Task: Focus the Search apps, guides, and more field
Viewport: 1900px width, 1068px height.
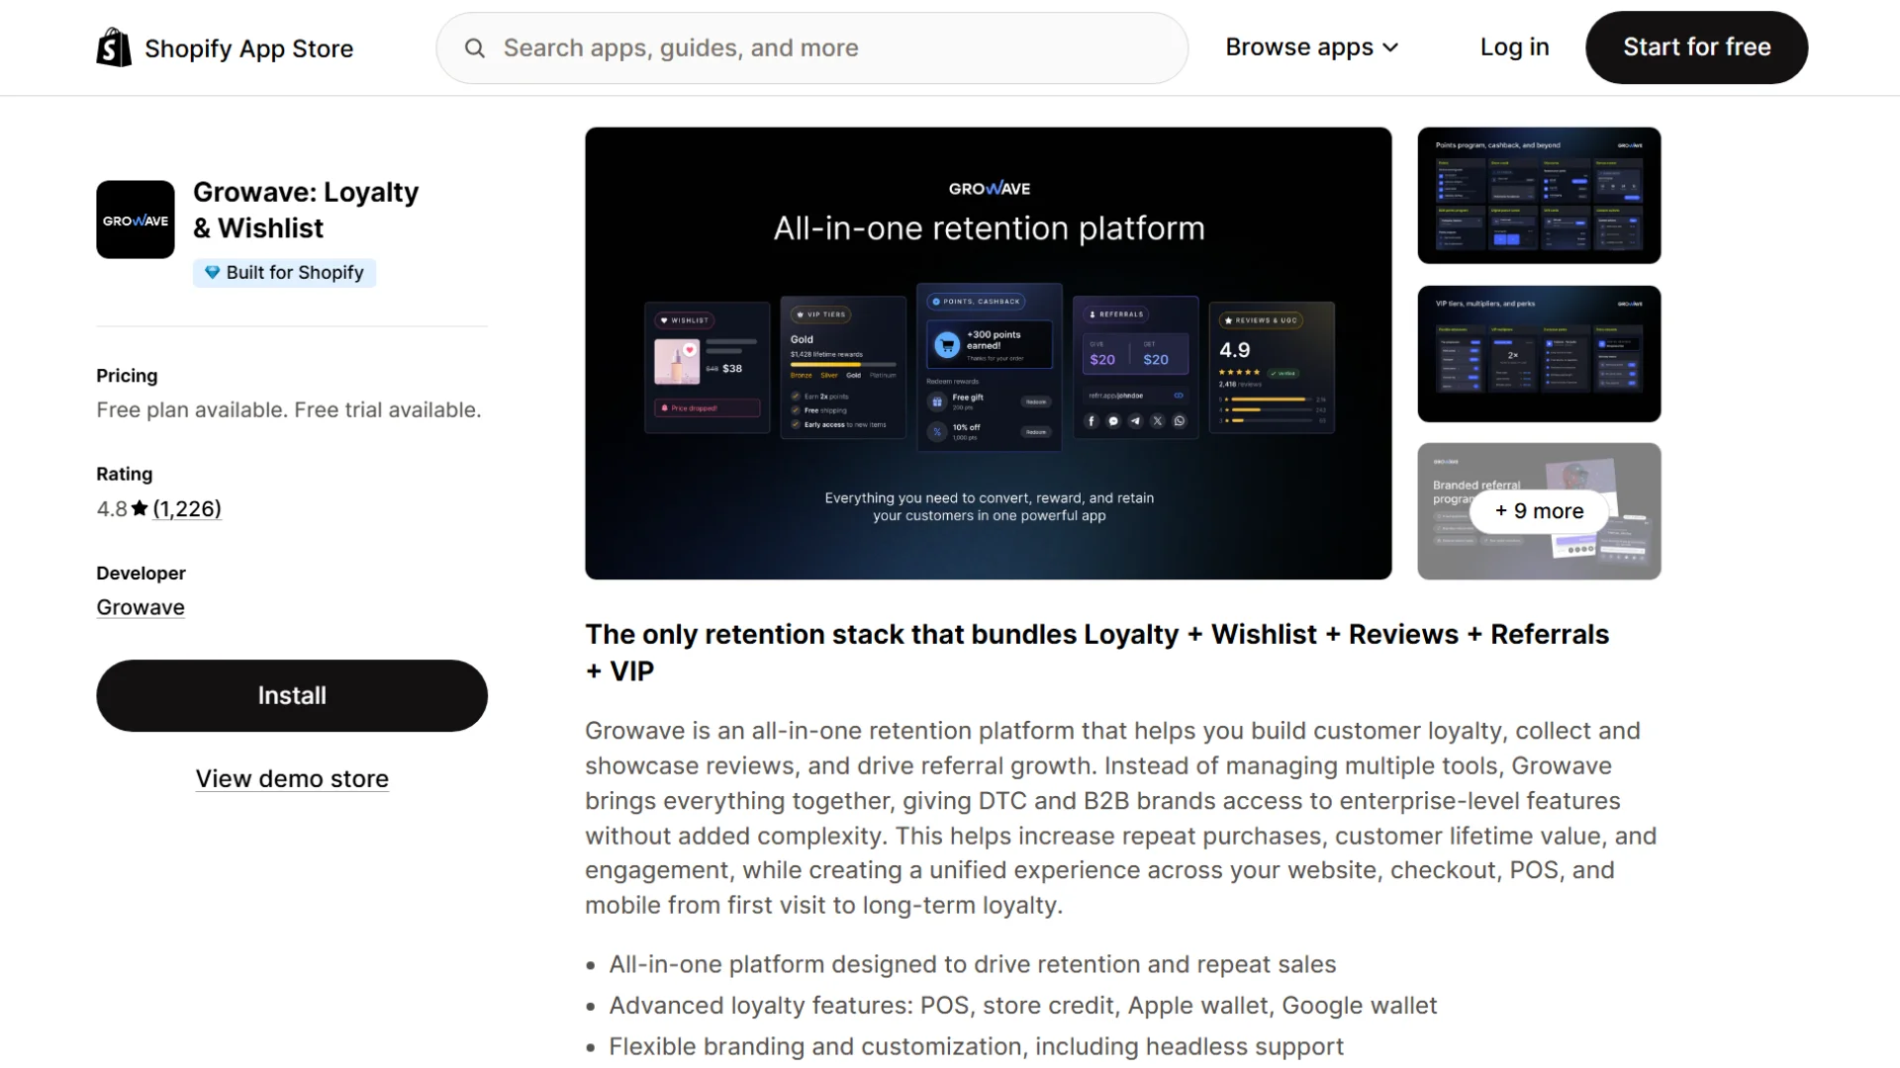Action: [811, 47]
